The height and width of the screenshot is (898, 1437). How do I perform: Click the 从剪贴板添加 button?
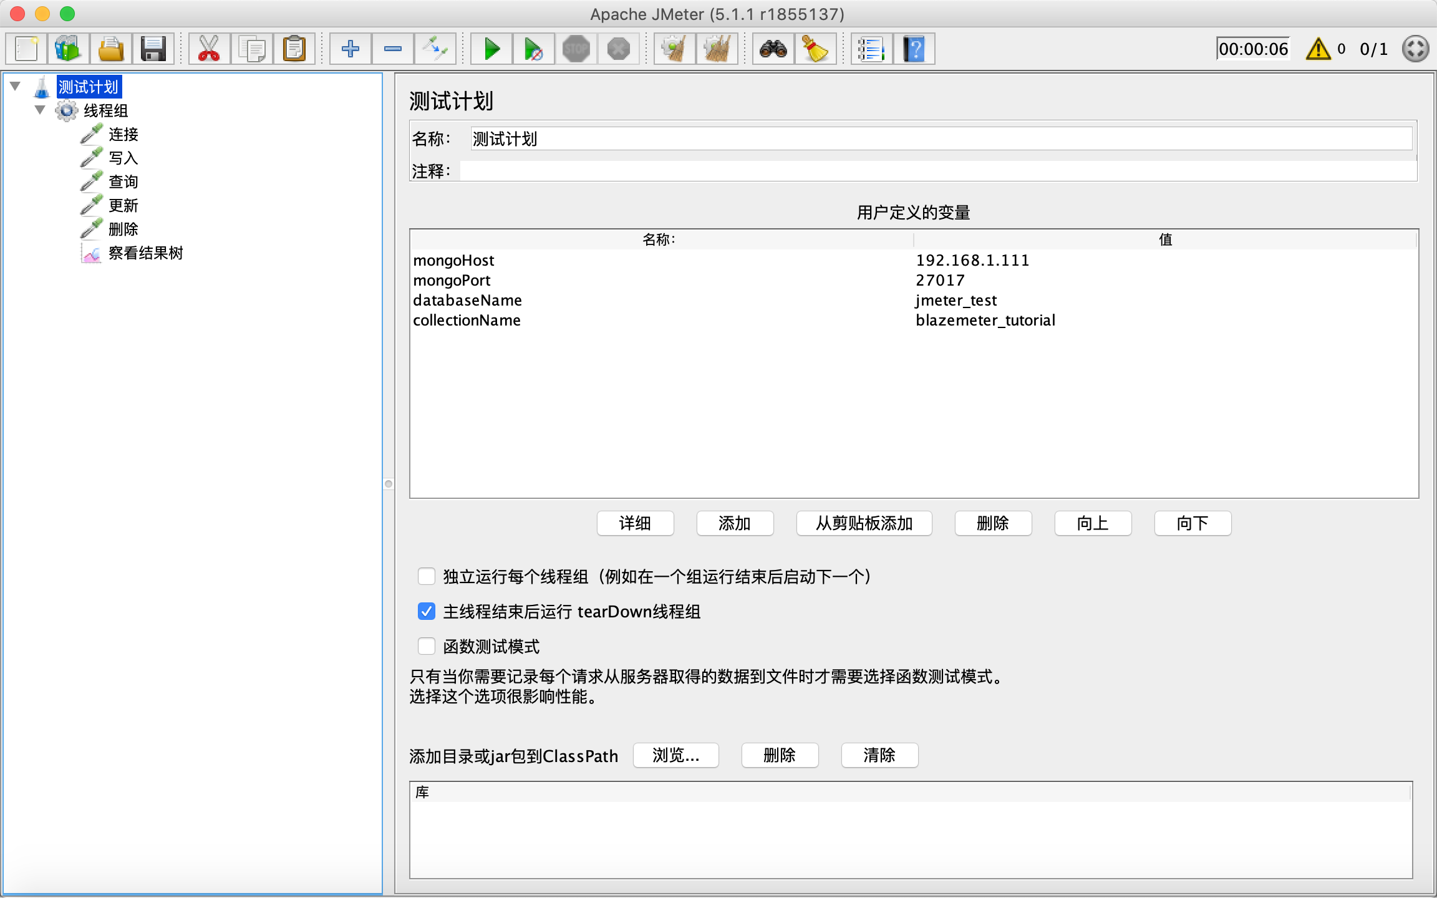pyautogui.click(x=864, y=523)
